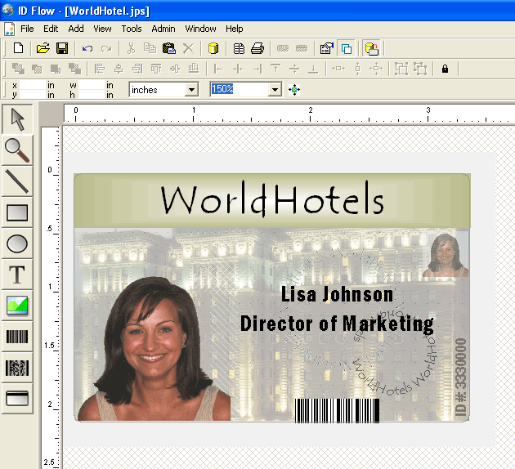
Task: Open the File menu
Action: tap(27, 29)
